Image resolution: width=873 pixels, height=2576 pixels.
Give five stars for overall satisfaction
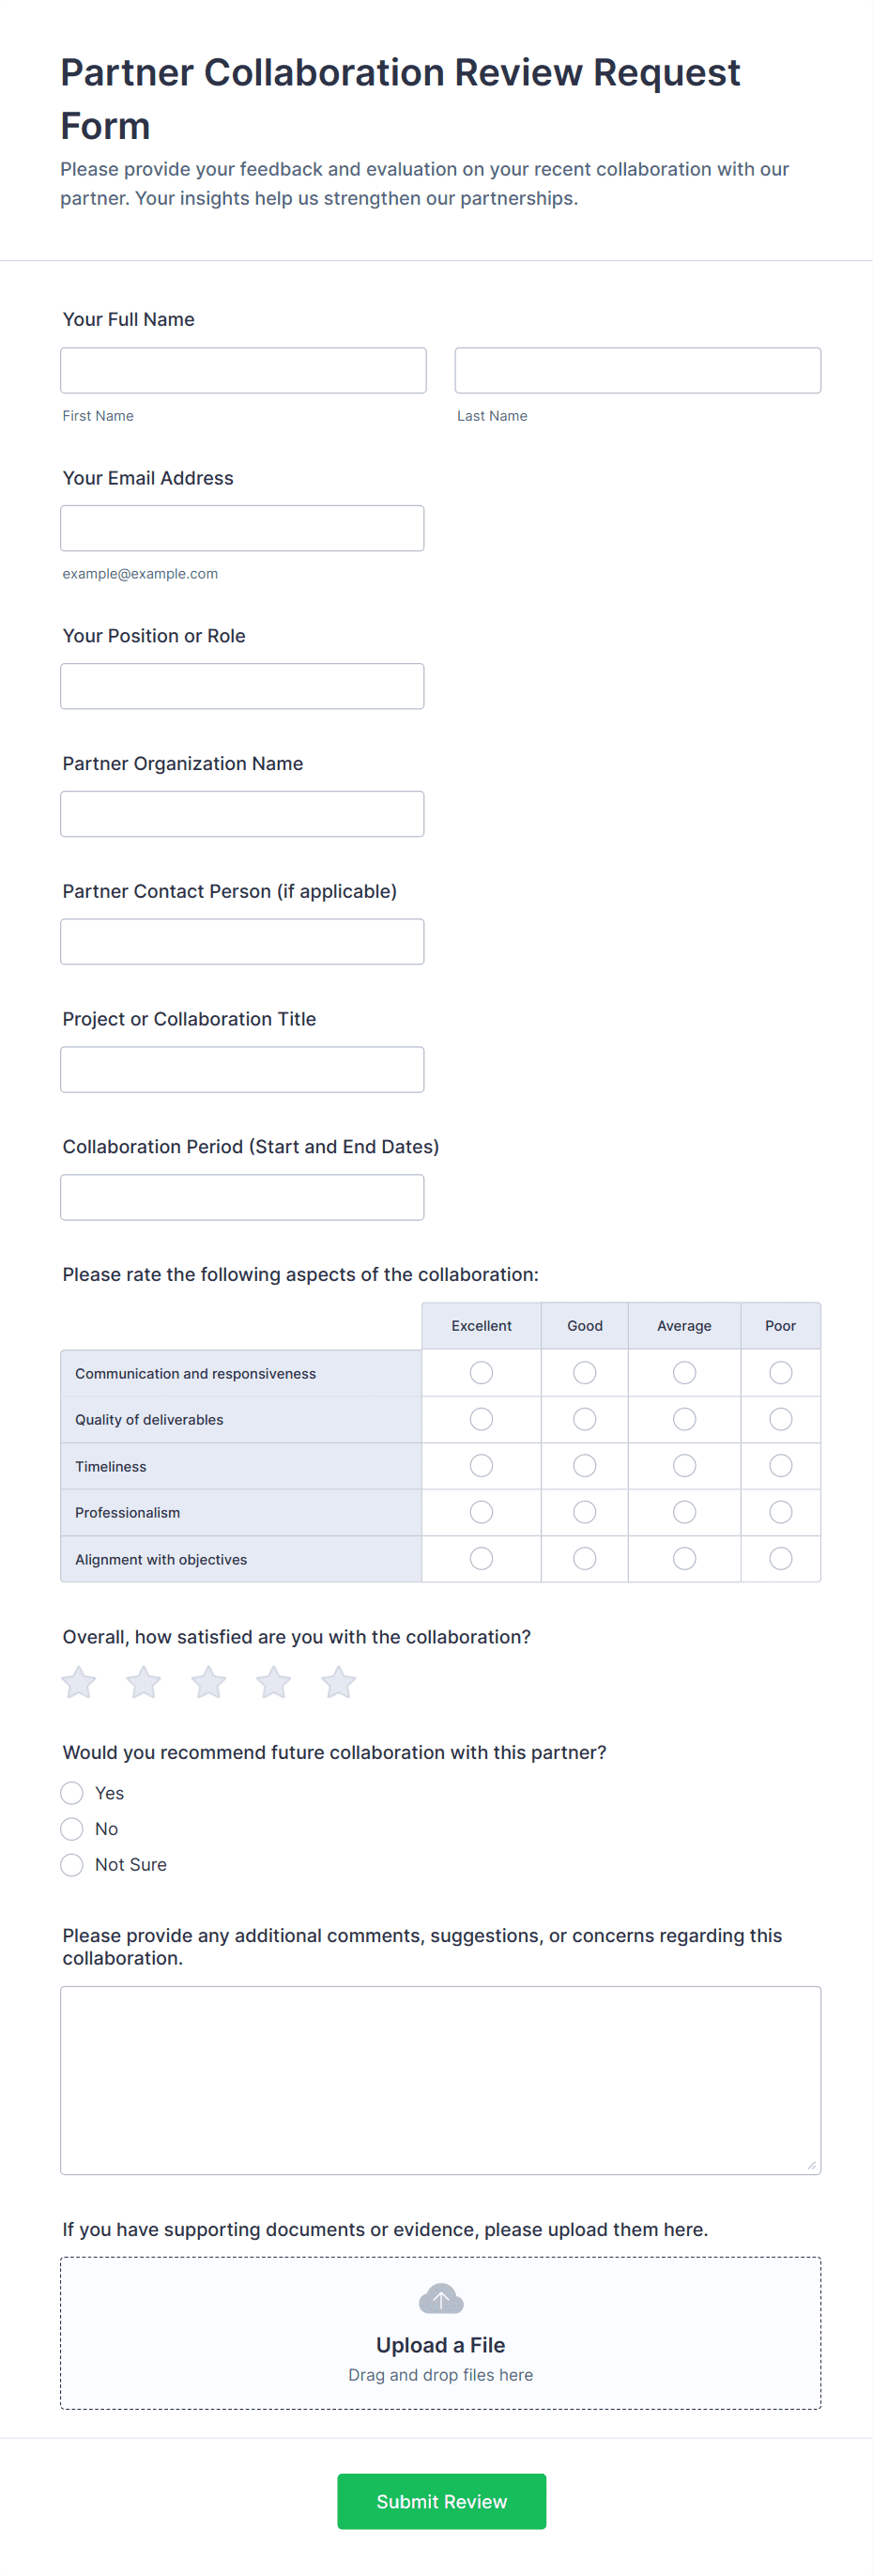coord(338,1682)
